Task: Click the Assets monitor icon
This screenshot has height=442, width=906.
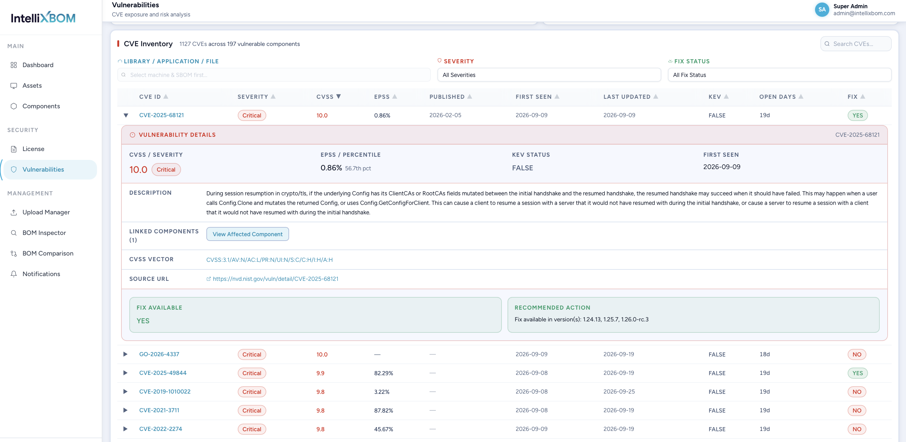Action: (14, 86)
